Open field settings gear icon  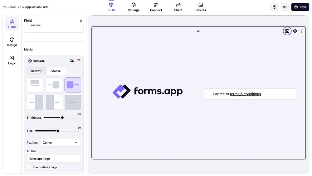(x=295, y=31)
